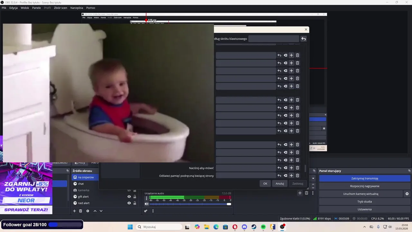The image size is (412, 232).
Task: Click the hotkey filter input field
Action: click(x=274, y=39)
